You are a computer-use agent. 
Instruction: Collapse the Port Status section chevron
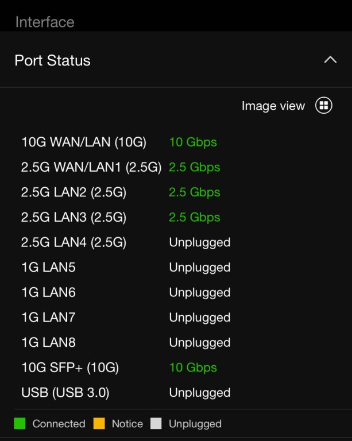[x=330, y=60]
